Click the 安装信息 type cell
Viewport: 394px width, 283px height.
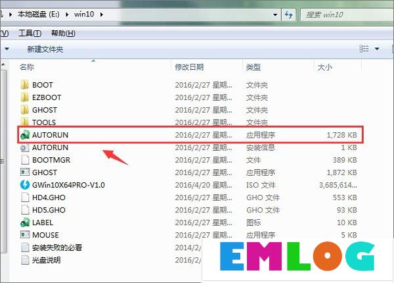(x=260, y=147)
